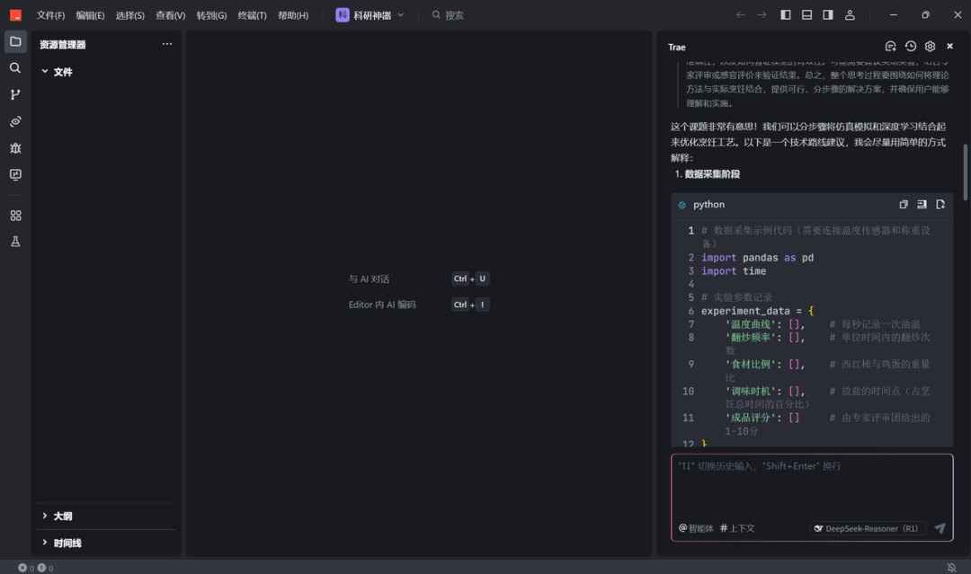Click the @智能体 agent button

696,528
